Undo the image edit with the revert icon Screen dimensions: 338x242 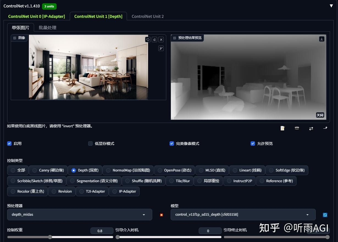pos(148,40)
